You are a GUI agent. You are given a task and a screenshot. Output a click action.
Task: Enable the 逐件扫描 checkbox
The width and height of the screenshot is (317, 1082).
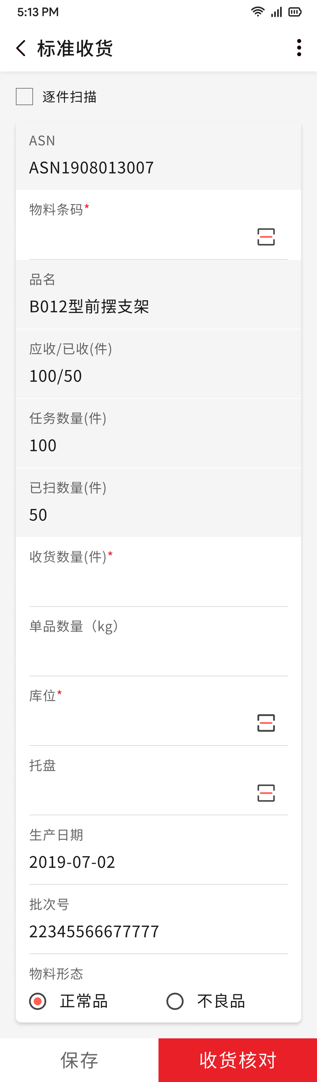click(24, 97)
